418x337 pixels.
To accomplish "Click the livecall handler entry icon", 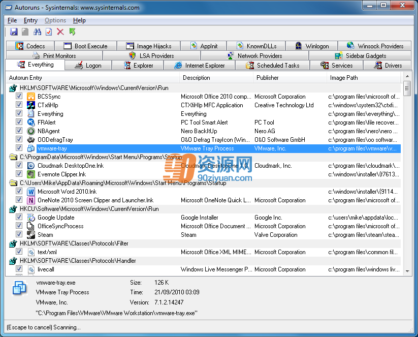I will 31,269.
